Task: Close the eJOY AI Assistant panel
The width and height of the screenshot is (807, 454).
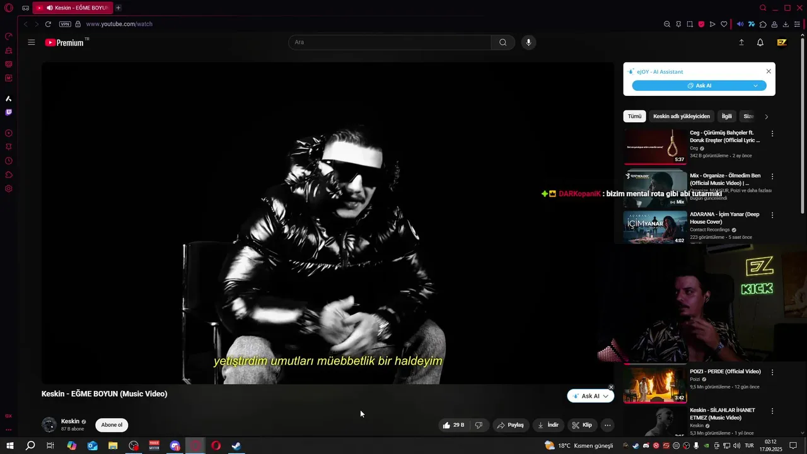Action: click(769, 71)
